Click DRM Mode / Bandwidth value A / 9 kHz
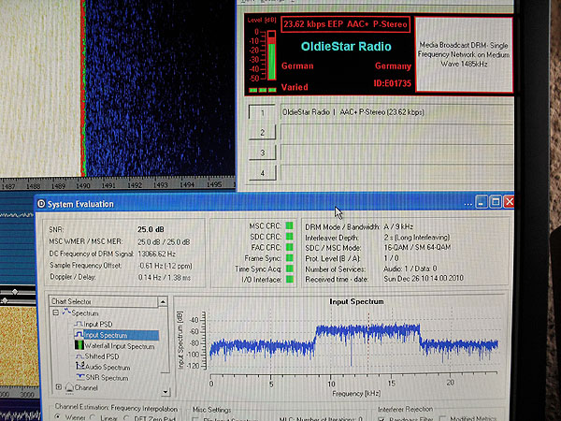Viewport: 561px width, 421px height. (x=398, y=226)
